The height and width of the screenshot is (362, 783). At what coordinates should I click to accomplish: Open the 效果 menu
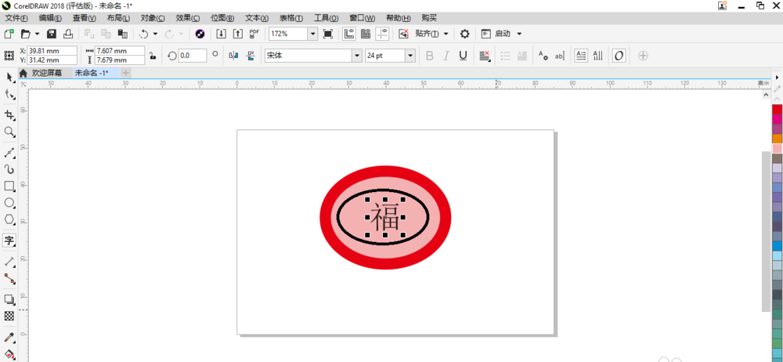point(188,18)
